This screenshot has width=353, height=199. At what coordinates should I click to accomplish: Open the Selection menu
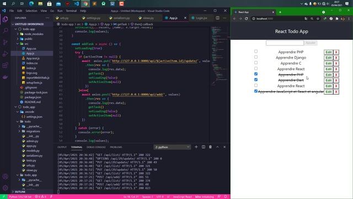click(x=31, y=11)
